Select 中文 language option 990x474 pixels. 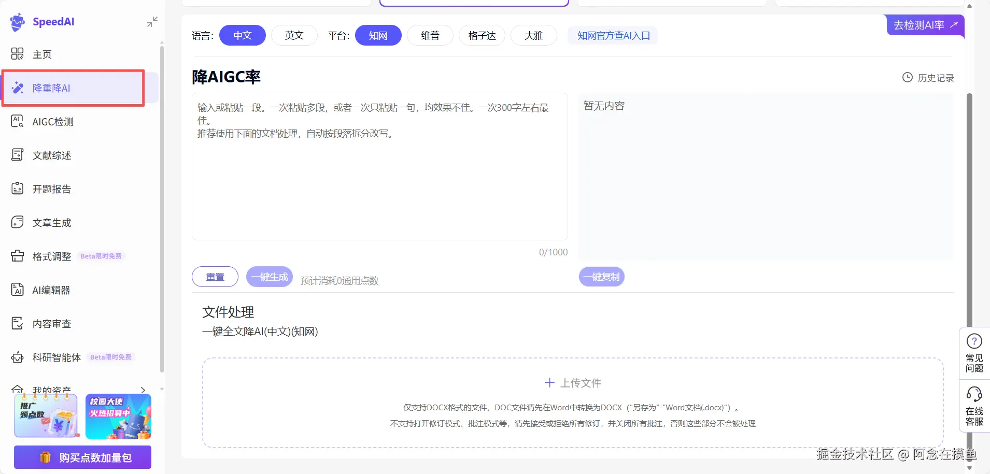coord(243,35)
